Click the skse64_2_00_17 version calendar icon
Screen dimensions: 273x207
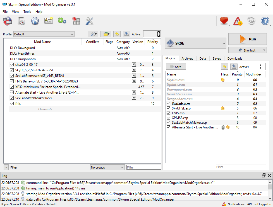tap(134, 64)
